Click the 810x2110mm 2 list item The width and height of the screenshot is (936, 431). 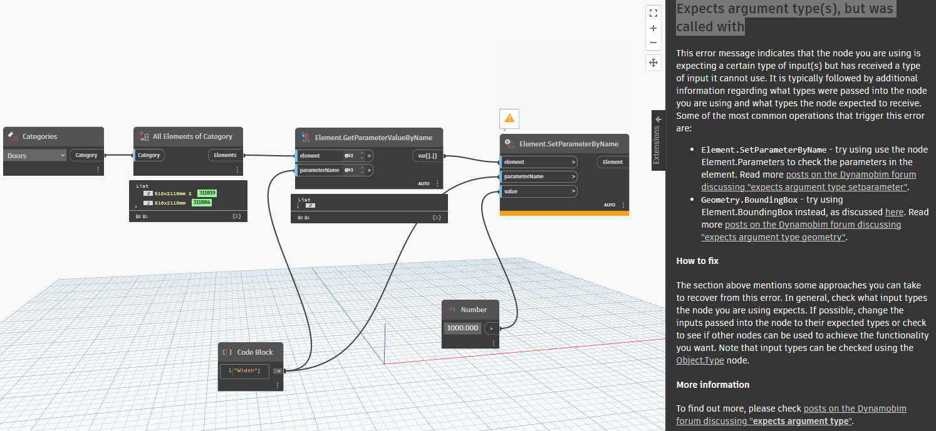point(174,193)
